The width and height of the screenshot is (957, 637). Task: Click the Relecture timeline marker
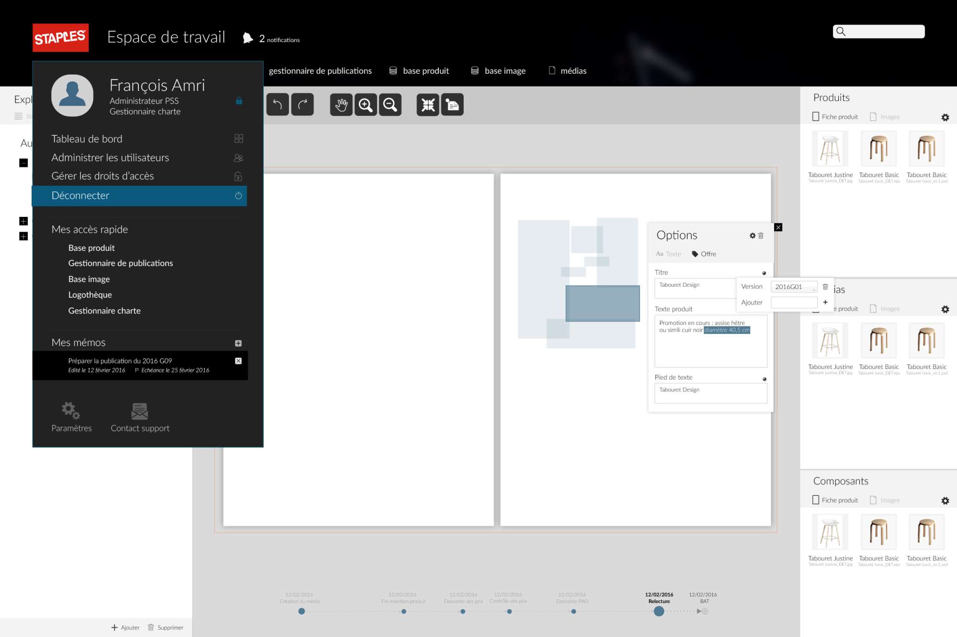[659, 611]
